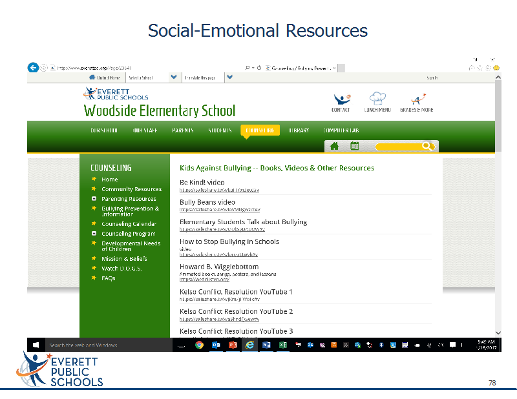
Task: Expand Counseling Program in sidebar
Action: [94, 233]
